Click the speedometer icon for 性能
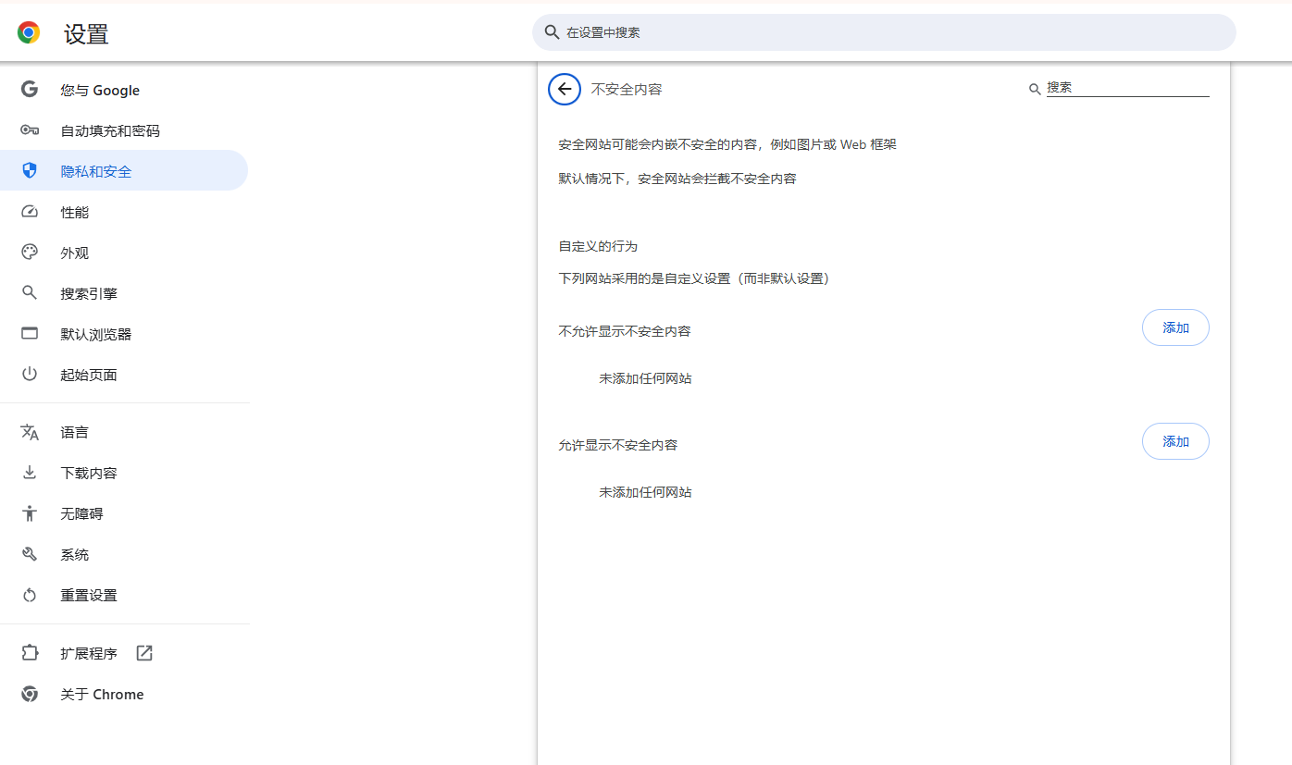The image size is (1292, 765). click(x=30, y=212)
